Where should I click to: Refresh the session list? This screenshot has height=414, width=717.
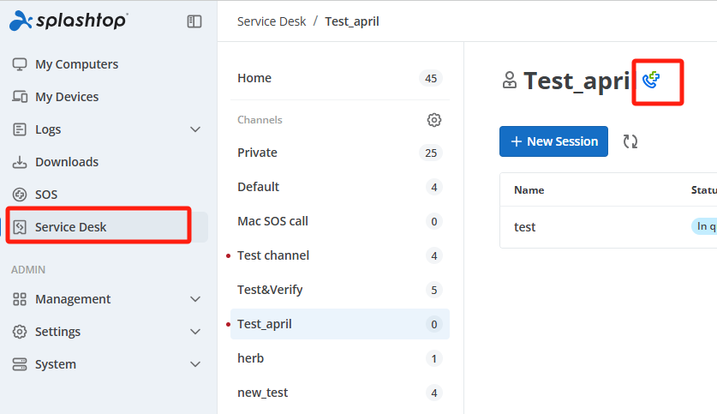[x=630, y=141]
